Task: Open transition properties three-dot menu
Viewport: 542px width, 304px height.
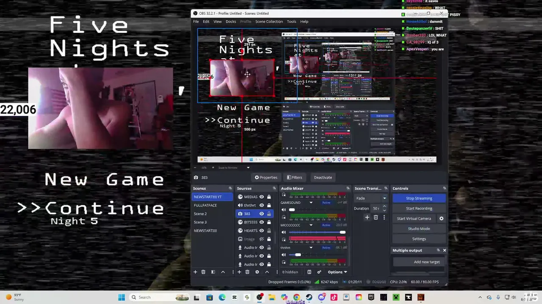Action: coord(384,217)
